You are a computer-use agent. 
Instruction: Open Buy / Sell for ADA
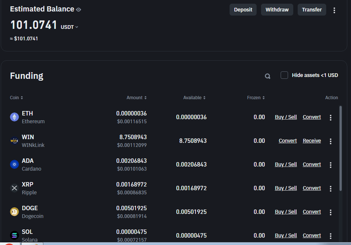pos(286,164)
